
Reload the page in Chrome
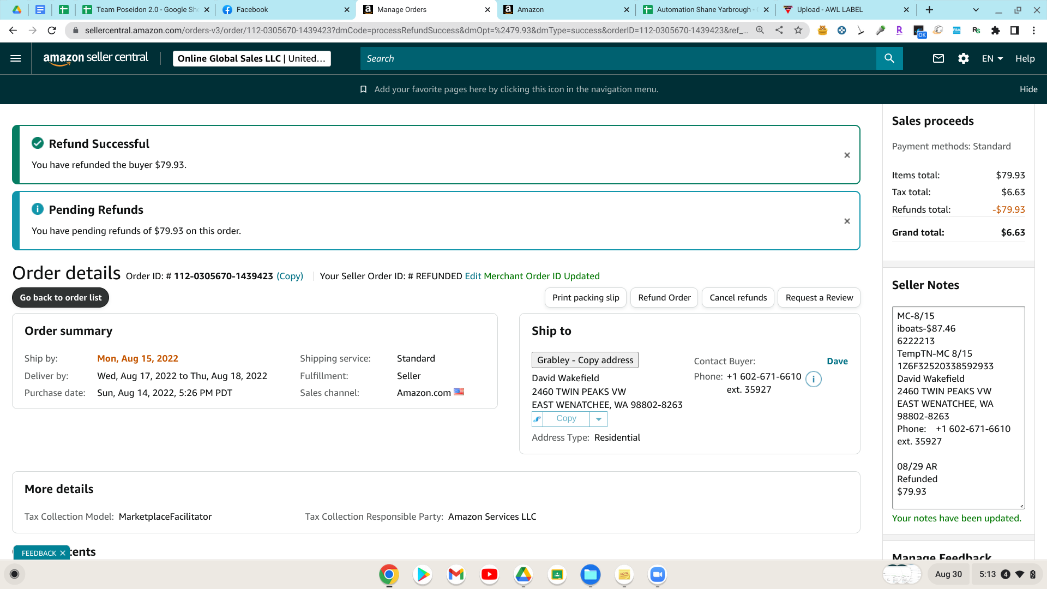(52, 31)
